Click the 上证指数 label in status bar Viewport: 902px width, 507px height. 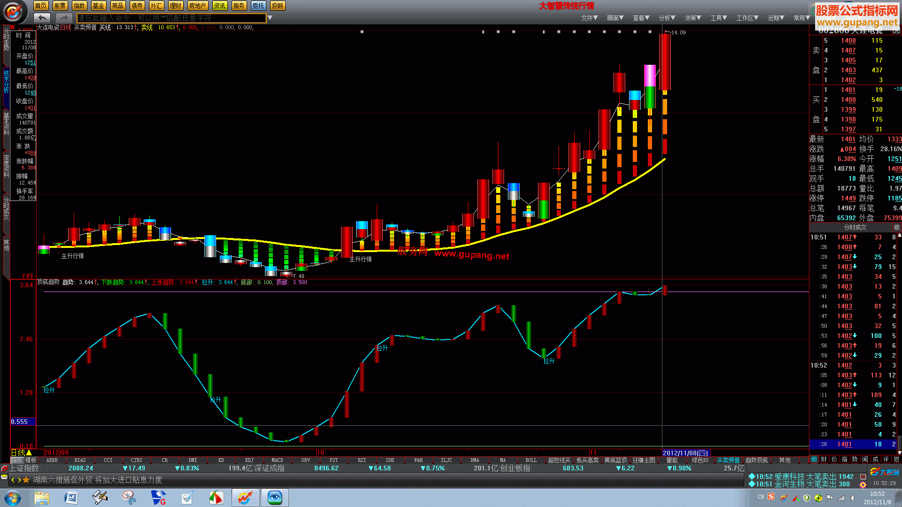click(24, 468)
